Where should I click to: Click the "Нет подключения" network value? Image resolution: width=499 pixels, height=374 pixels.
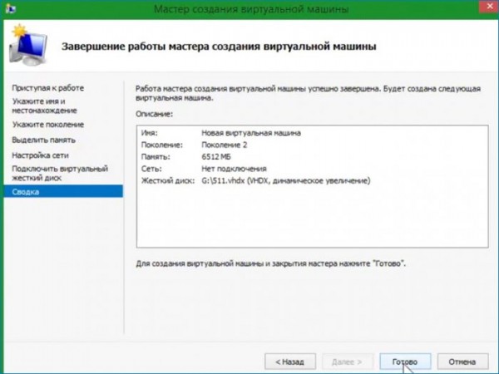click(x=234, y=169)
